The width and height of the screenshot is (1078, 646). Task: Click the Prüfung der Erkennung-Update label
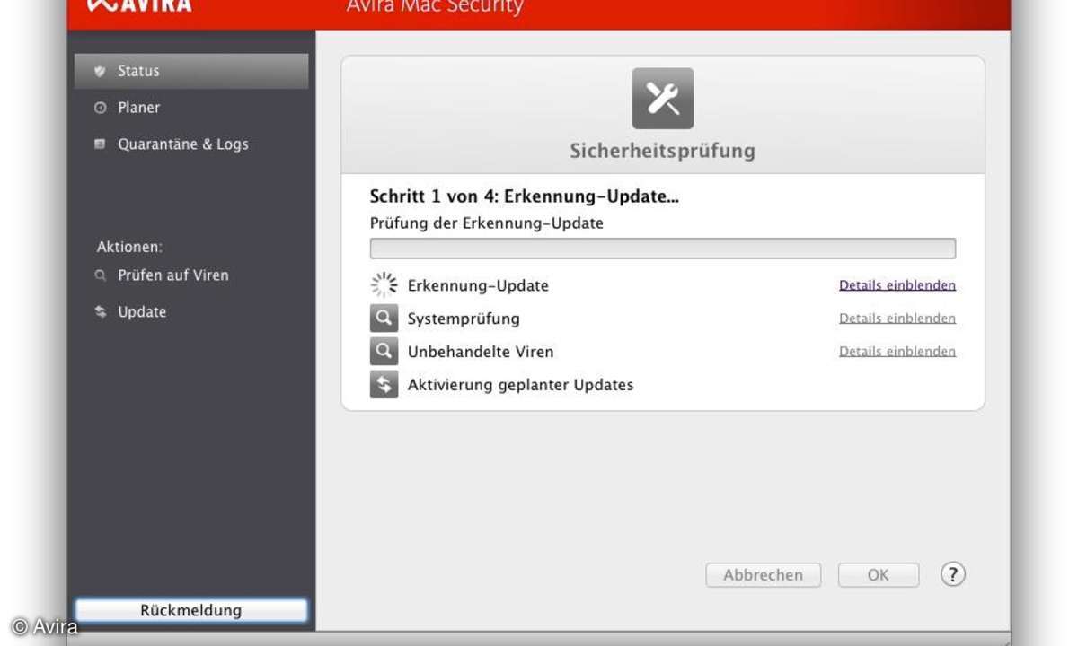tap(487, 223)
